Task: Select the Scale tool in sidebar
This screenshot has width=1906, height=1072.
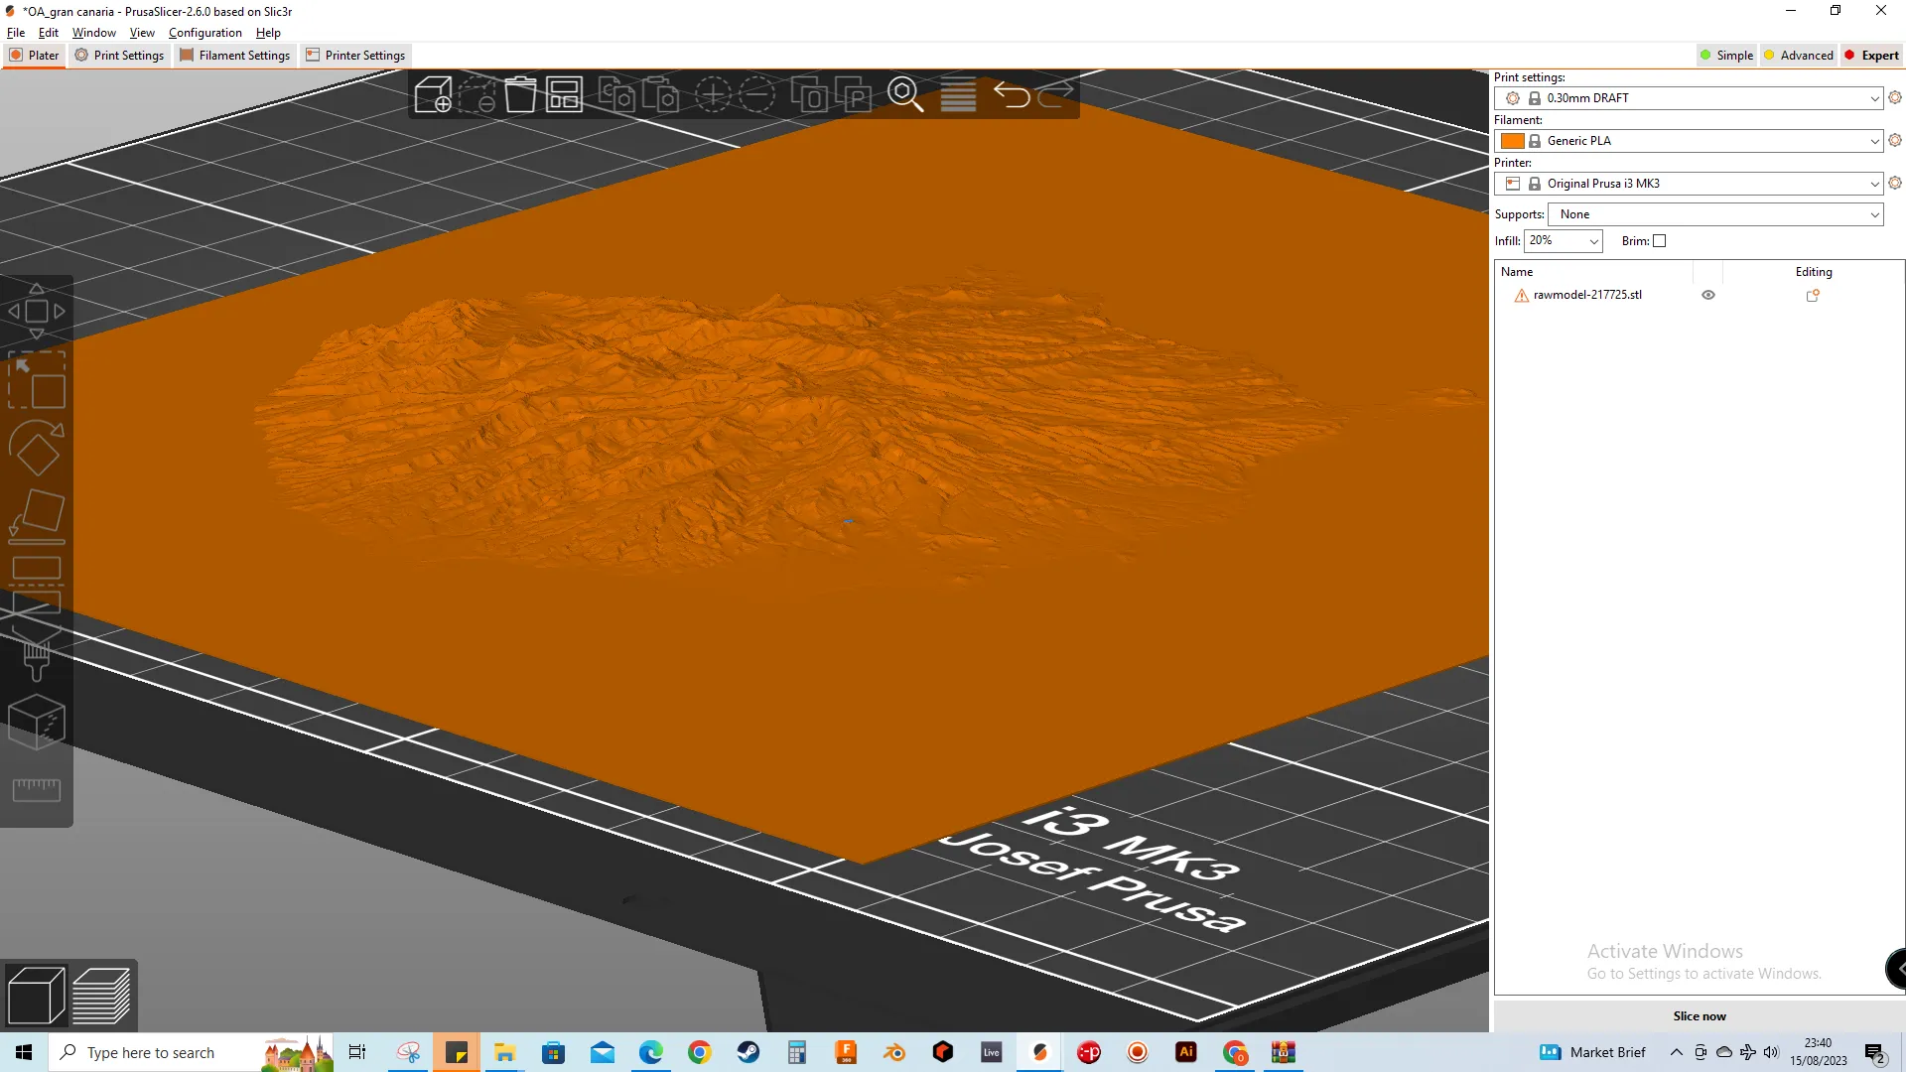Action: (37, 381)
